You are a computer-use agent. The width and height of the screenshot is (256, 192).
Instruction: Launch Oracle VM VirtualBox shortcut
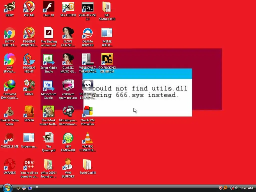coord(88,112)
